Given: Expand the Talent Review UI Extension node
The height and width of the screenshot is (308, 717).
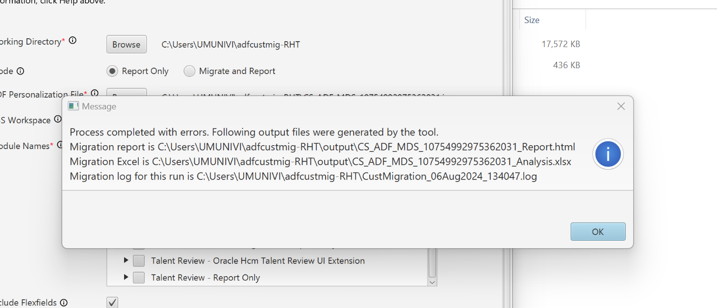Looking at the screenshot, I should [x=126, y=260].
